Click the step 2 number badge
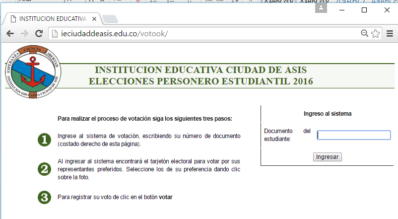This screenshot has height=219, width=398. 45,169
